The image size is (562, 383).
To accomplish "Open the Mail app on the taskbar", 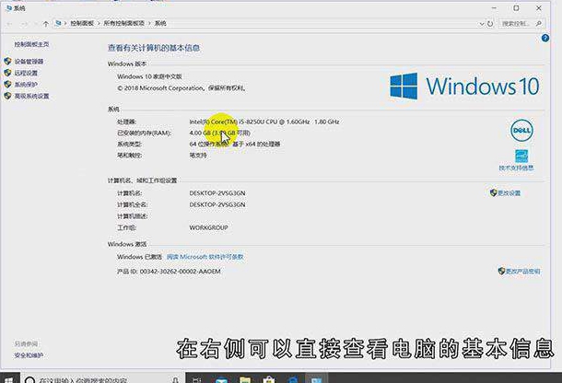I will 221,379.
